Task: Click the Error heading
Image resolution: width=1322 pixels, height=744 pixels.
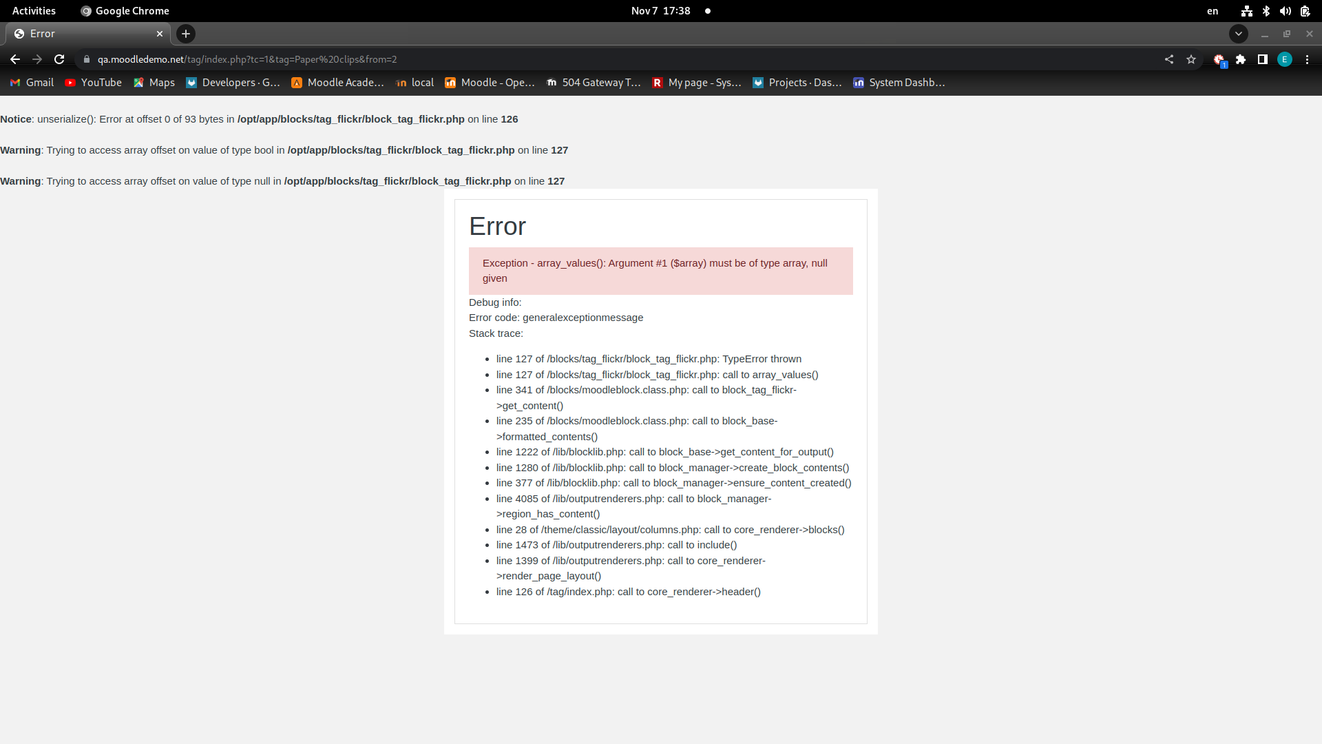Action: [x=497, y=227]
